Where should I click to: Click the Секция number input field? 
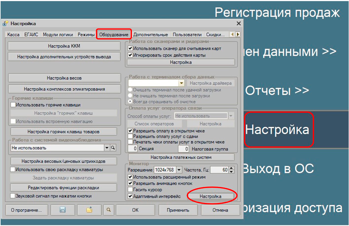(133, 149)
